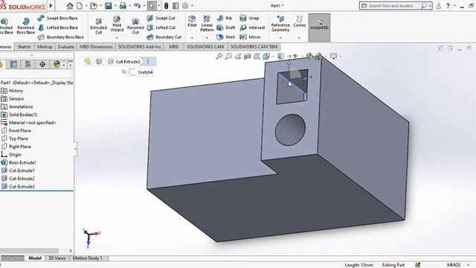476x268 pixels.
Task: Select the Shell tool
Action: point(226,37)
